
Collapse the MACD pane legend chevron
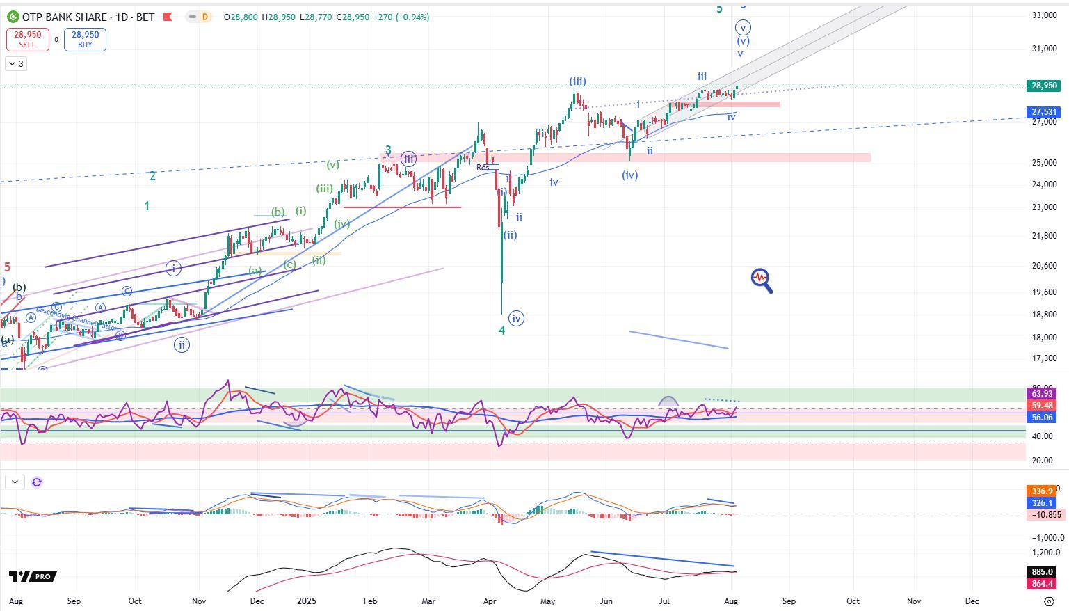[x=15, y=482]
